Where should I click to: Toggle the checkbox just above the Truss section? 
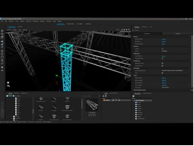(163, 73)
